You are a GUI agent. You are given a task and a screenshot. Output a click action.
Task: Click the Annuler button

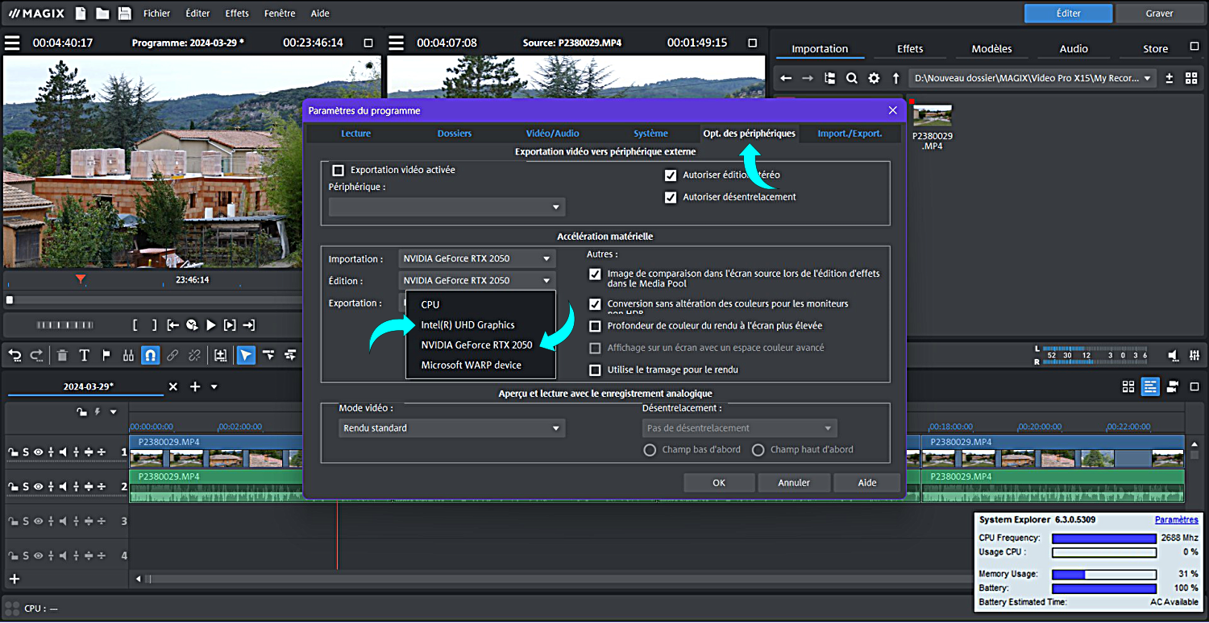pyautogui.click(x=793, y=483)
